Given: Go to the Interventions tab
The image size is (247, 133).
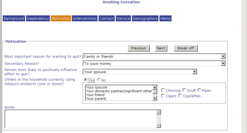Looking at the screenshot, I should pos(85,19).
